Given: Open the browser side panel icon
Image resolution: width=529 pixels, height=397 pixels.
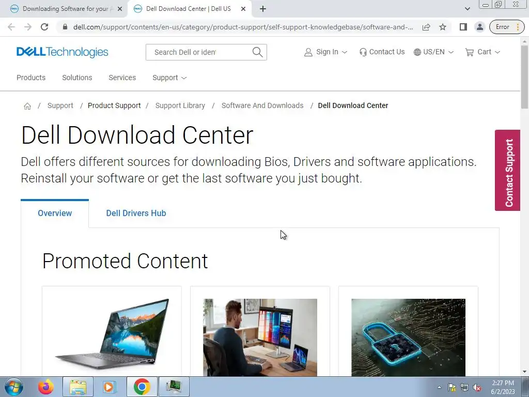Looking at the screenshot, I should click(x=463, y=27).
